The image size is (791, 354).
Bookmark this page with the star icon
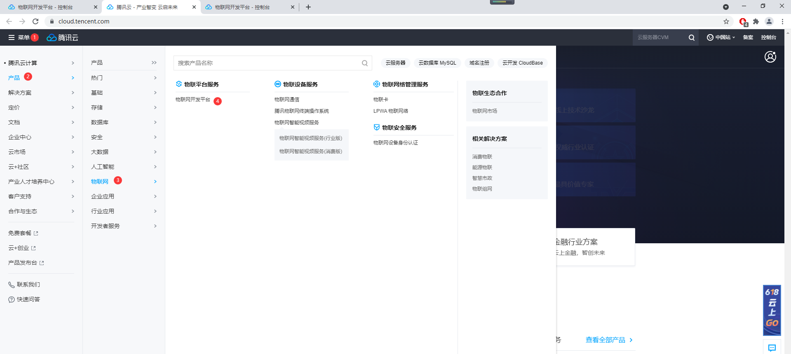point(726,21)
